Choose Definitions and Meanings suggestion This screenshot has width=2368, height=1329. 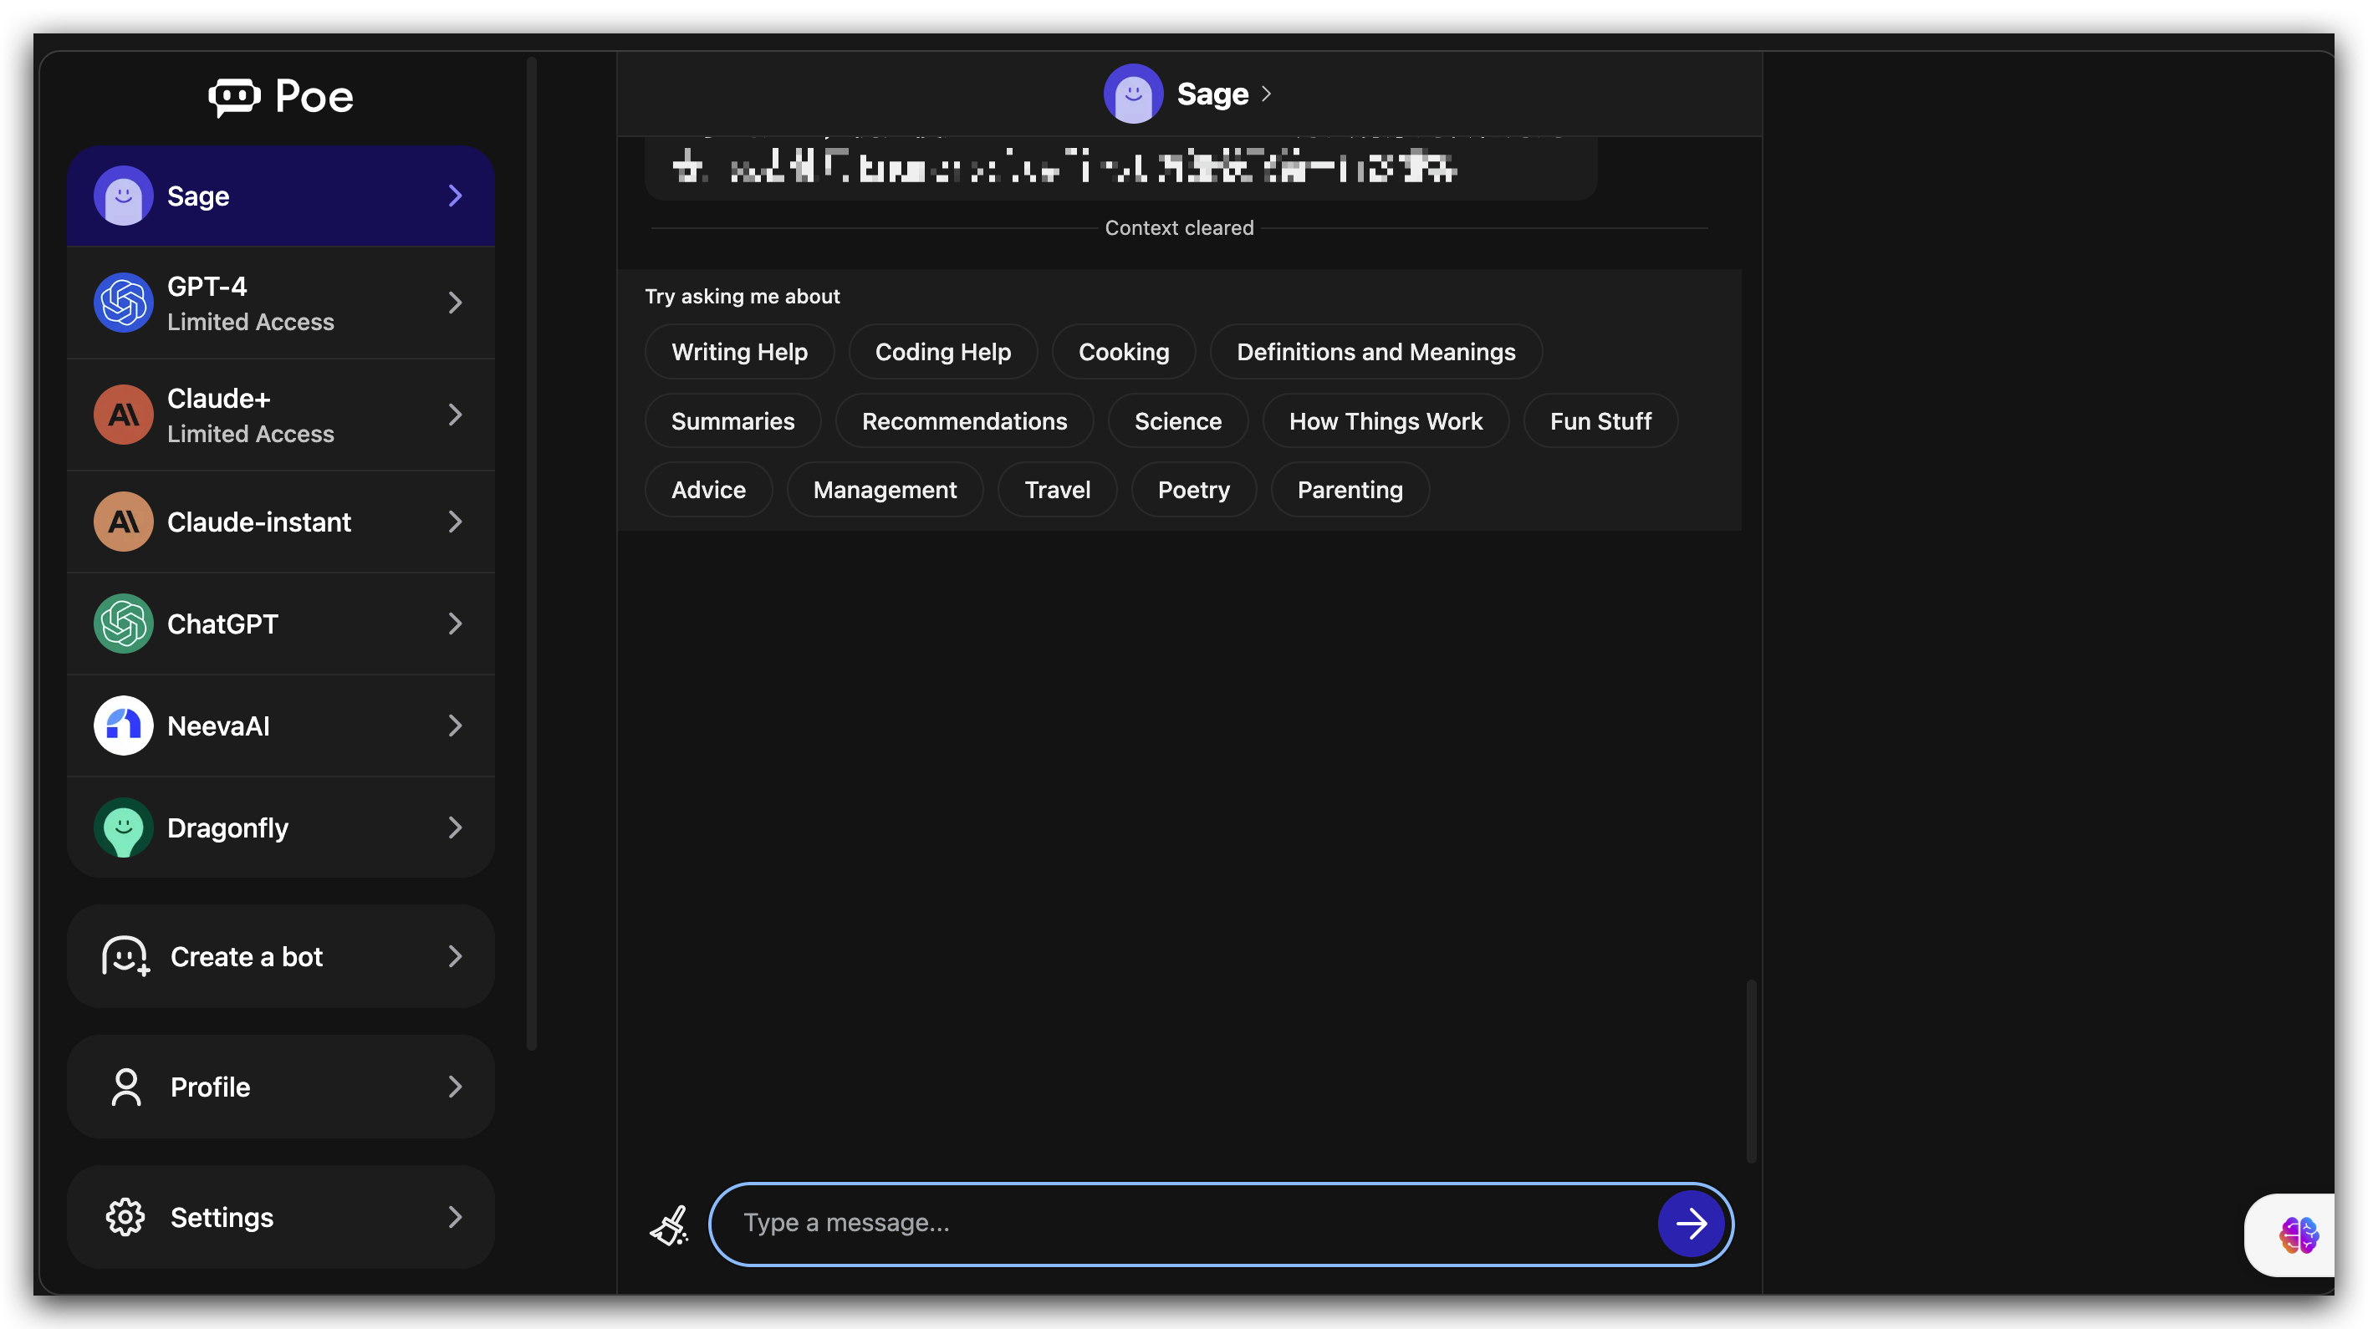[x=1376, y=352]
